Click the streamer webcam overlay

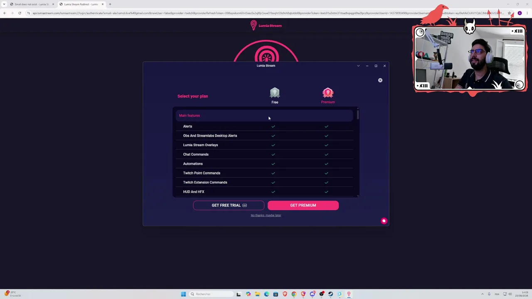point(470,58)
